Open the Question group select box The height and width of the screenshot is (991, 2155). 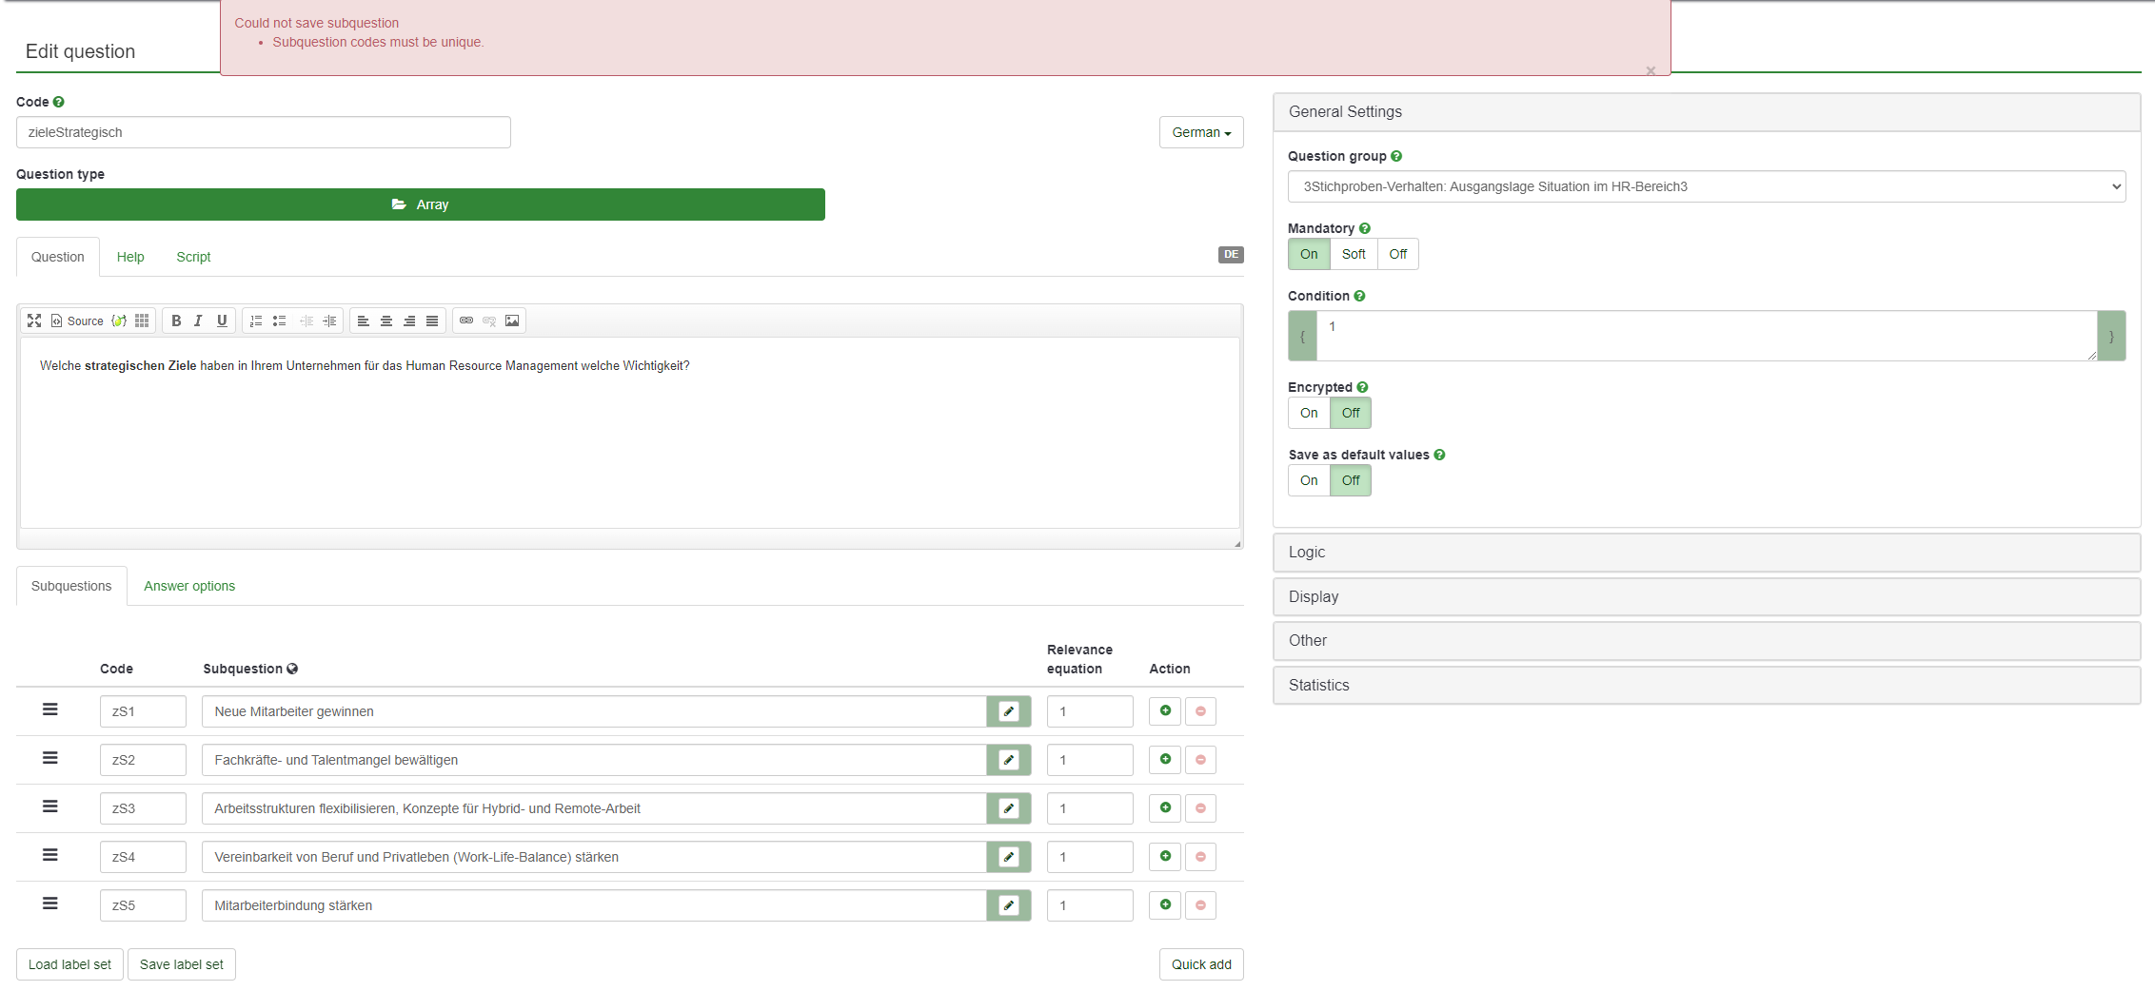click(1706, 186)
